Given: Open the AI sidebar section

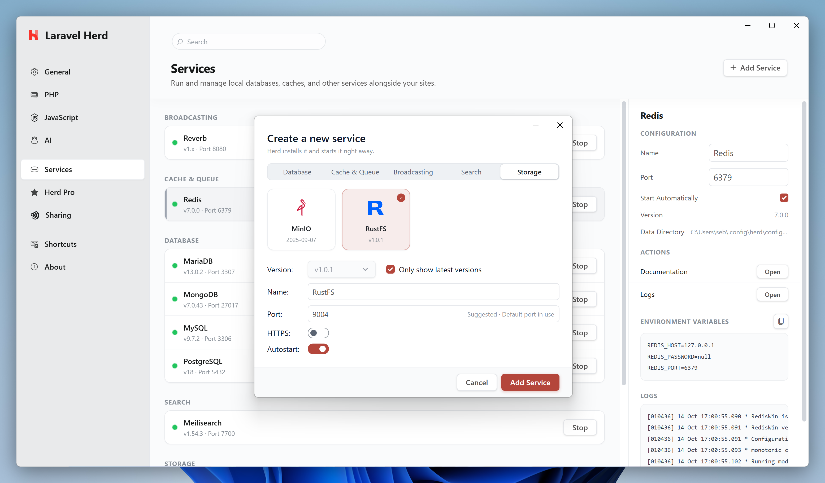Looking at the screenshot, I should coord(83,140).
